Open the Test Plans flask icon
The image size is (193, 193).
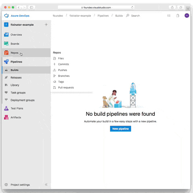coord(6,108)
